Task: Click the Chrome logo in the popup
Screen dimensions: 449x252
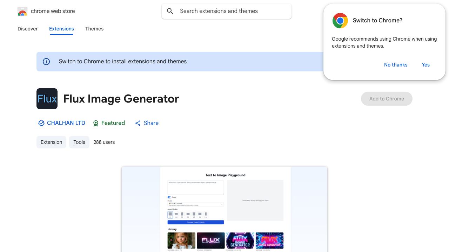Action: pos(340,21)
